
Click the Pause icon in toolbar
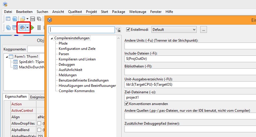coord(39,28)
